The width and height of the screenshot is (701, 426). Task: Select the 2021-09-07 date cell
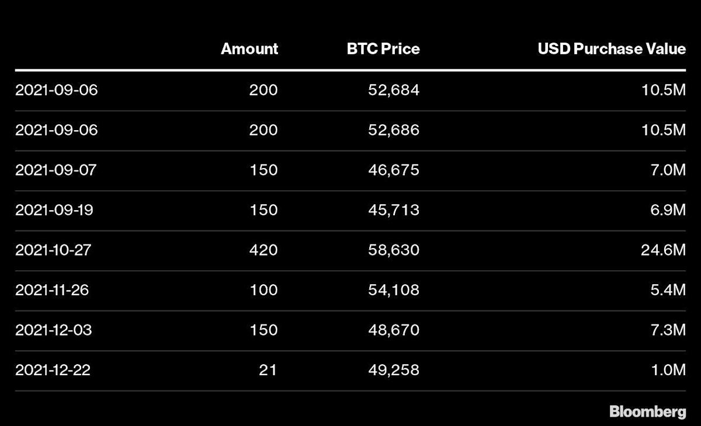pyautogui.click(x=56, y=170)
